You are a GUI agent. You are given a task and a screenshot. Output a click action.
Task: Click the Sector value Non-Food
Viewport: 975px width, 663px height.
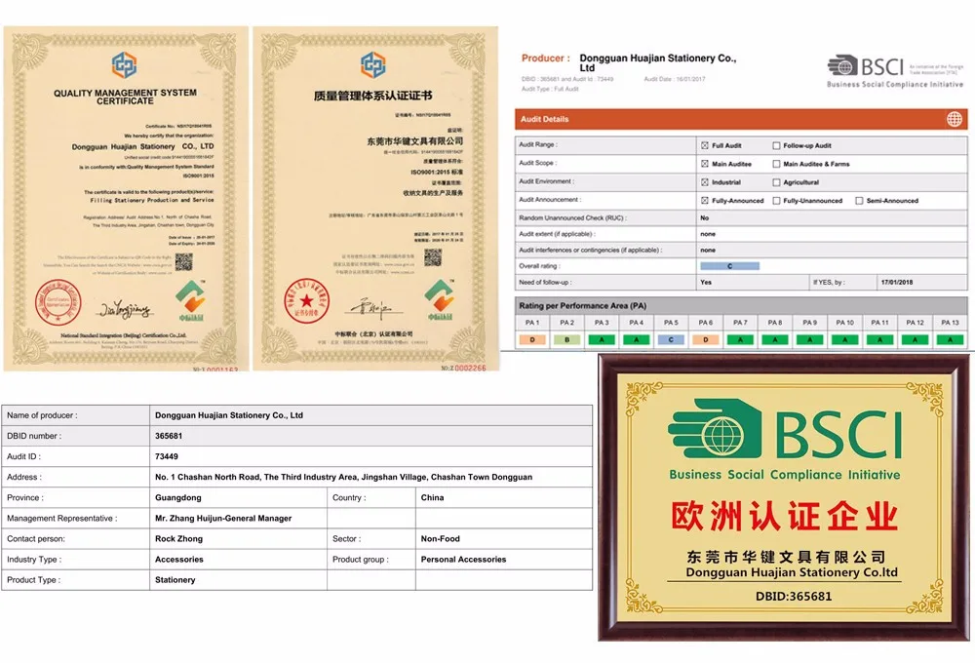point(441,538)
